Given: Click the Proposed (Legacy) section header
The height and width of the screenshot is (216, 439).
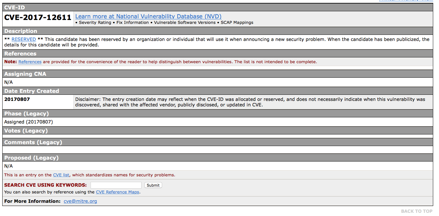Looking at the screenshot, I should pos(31,158).
